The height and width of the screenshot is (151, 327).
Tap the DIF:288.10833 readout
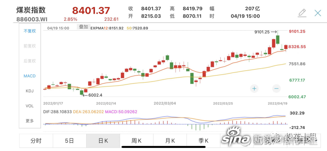pos(58,112)
